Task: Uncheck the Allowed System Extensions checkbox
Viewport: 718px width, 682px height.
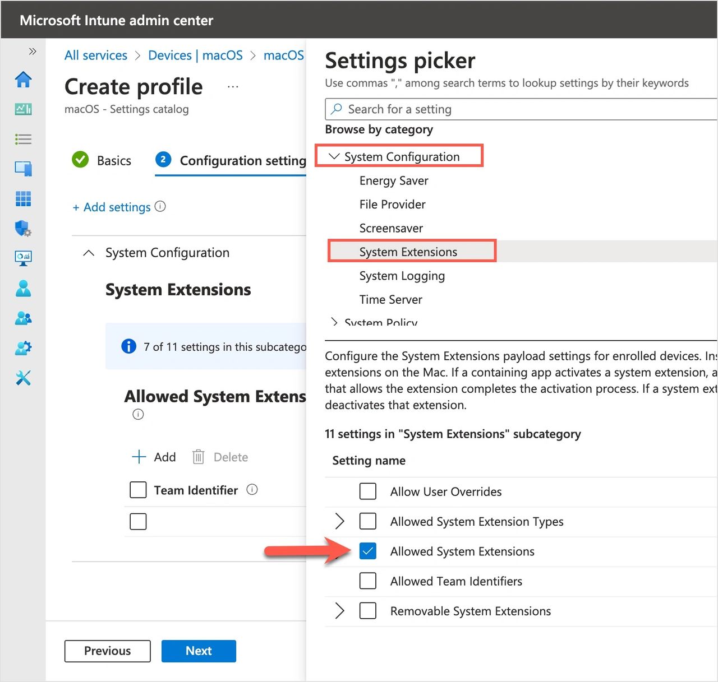Action: point(368,551)
